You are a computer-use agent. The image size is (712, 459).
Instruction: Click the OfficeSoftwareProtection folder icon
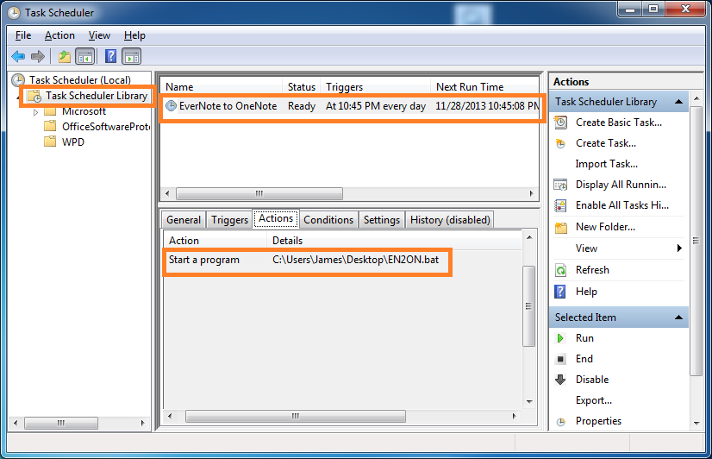(50, 126)
